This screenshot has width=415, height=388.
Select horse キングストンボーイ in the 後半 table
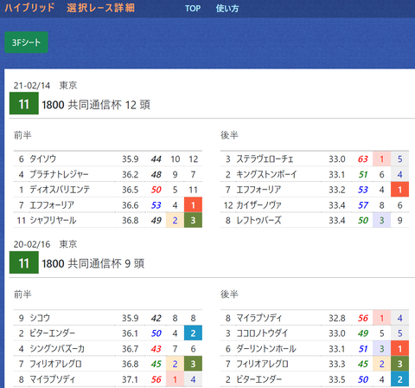pyautogui.click(x=266, y=174)
